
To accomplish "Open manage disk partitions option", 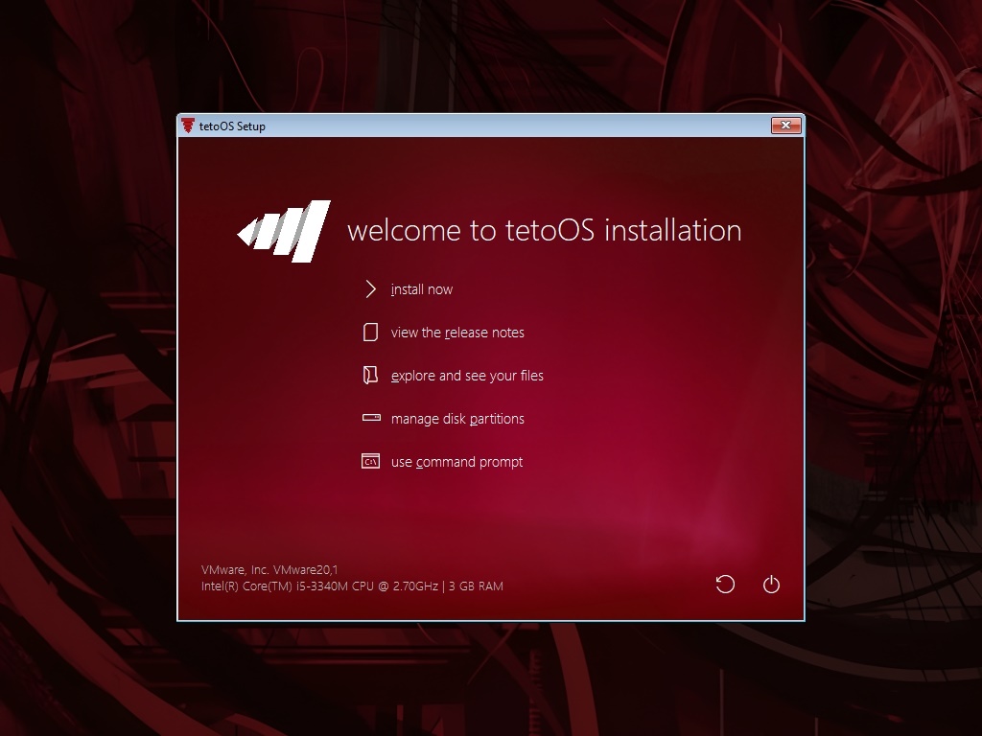I will [x=457, y=419].
